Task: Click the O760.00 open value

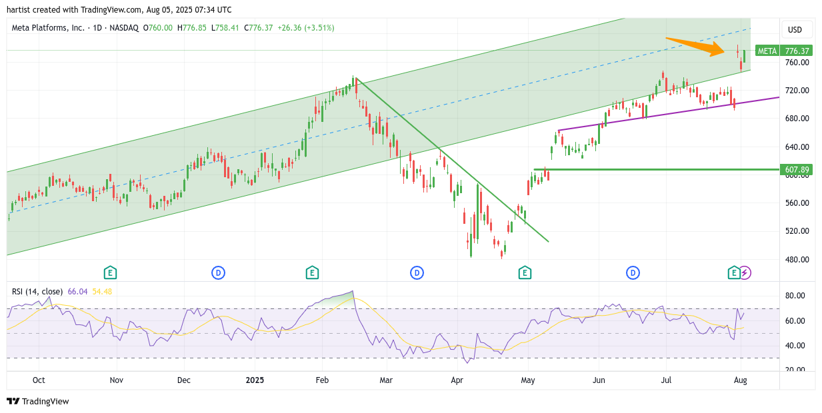Action: click(157, 28)
